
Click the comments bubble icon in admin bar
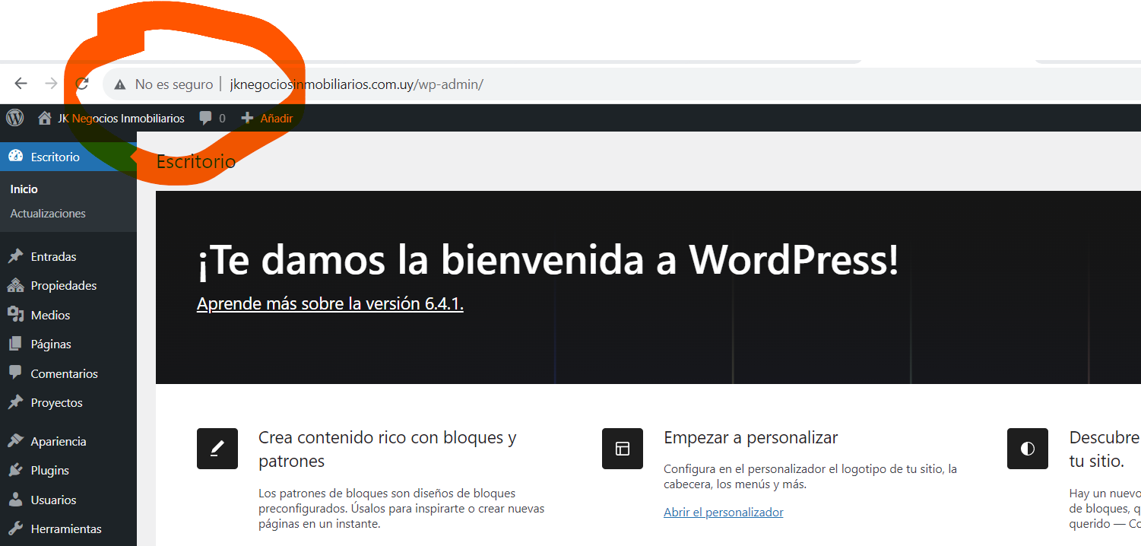coord(205,119)
